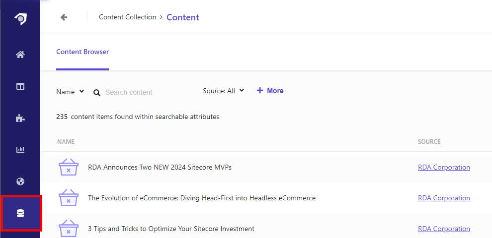Click basket icon for RDA Announces item
The width and height of the screenshot is (492, 238).
click(x=68, y=168)
